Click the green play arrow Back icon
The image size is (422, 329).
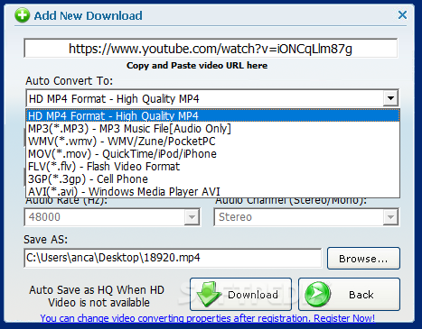tap(317, 294)
